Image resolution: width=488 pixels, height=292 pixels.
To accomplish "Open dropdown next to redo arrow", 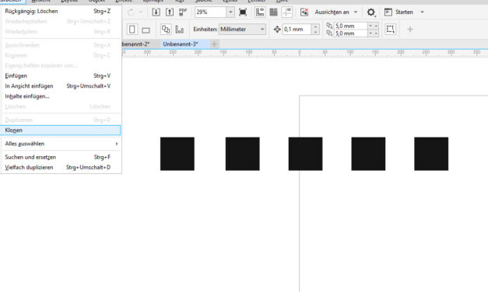I will click(141, 12).
